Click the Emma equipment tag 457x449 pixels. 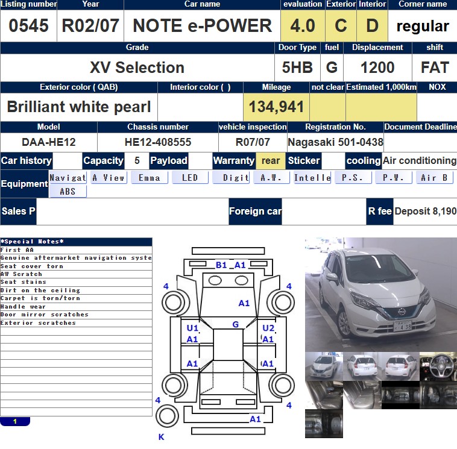coord(150,178)
